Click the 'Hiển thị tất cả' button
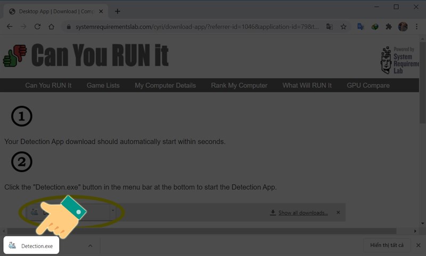Viewport: 426px width, 256px height. [387, 245]
